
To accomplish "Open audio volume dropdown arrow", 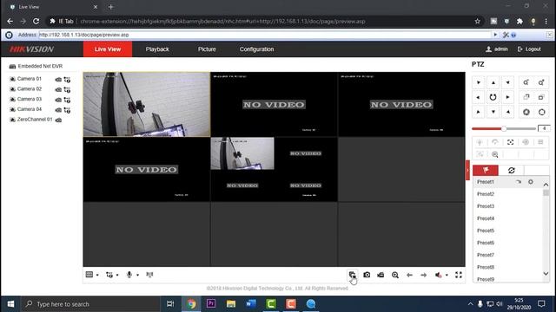I will (447, 275).
